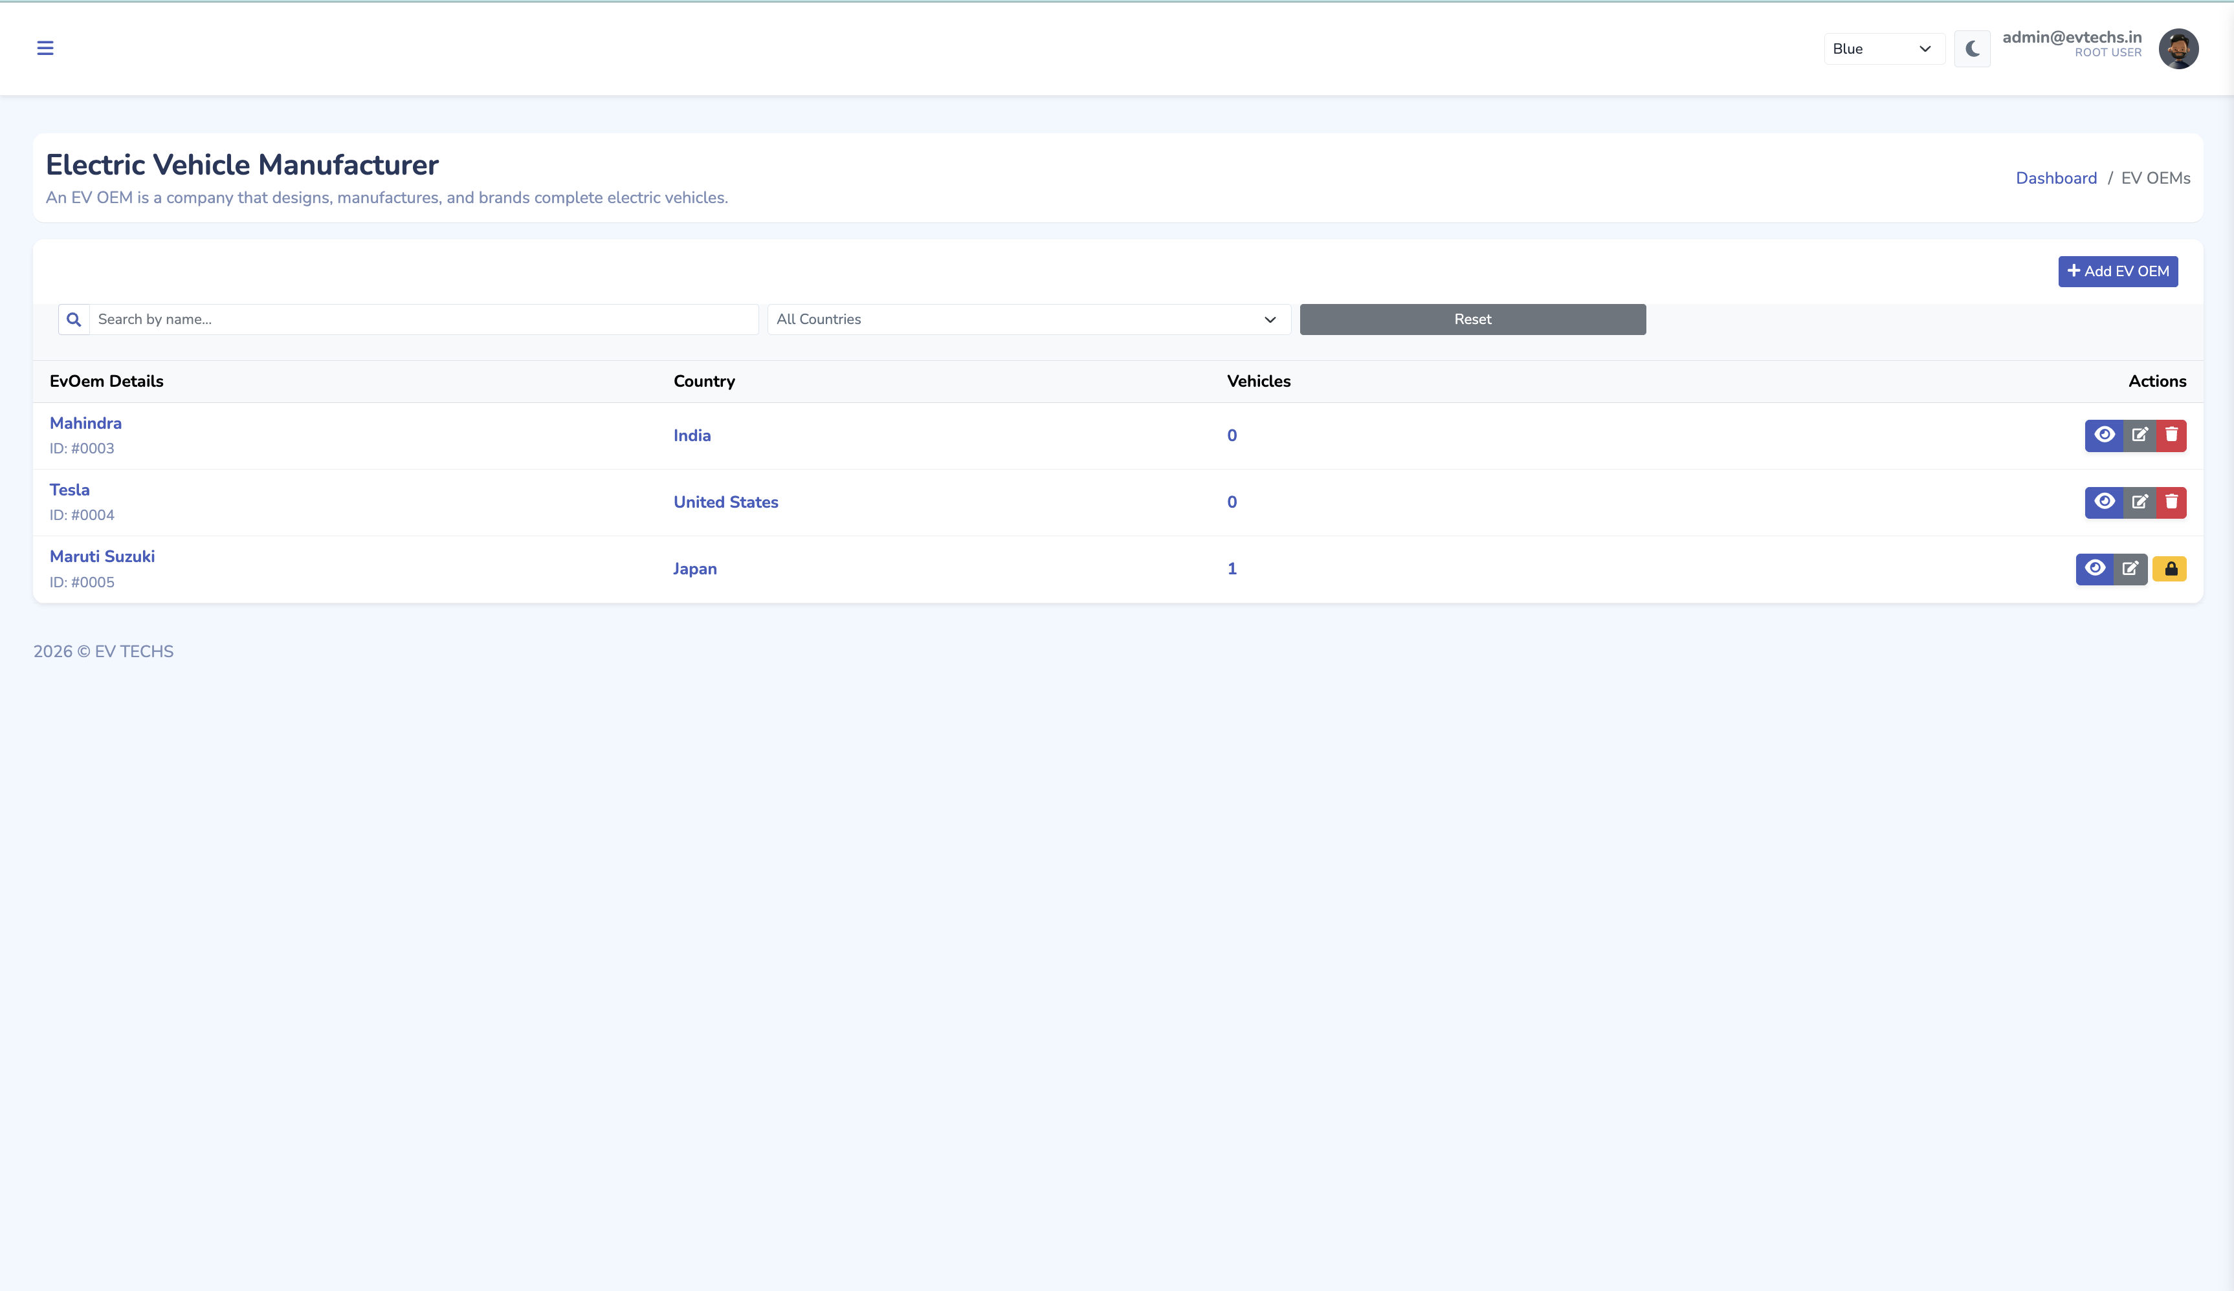Viewport: 2234px width, 1291px height.
Task: View Tesla details with eye icon
Action: (2104, 503)
